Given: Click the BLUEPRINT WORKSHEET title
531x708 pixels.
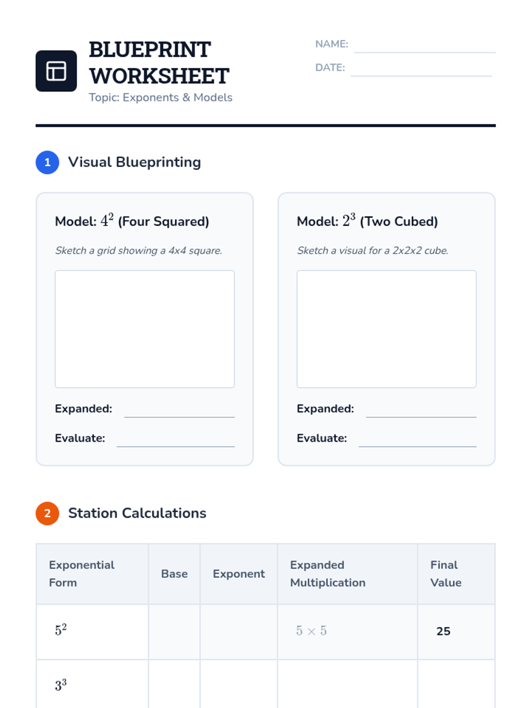Looking at the screenshot, I should pos(159,62).
